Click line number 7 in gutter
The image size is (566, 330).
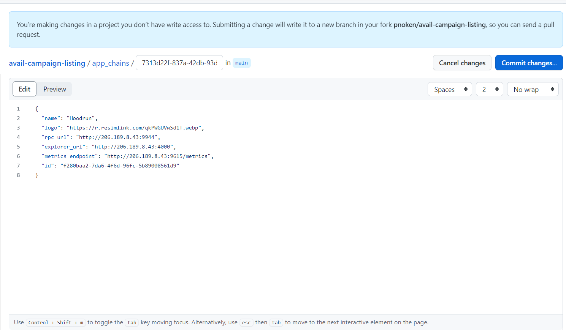tap(18, 166)
